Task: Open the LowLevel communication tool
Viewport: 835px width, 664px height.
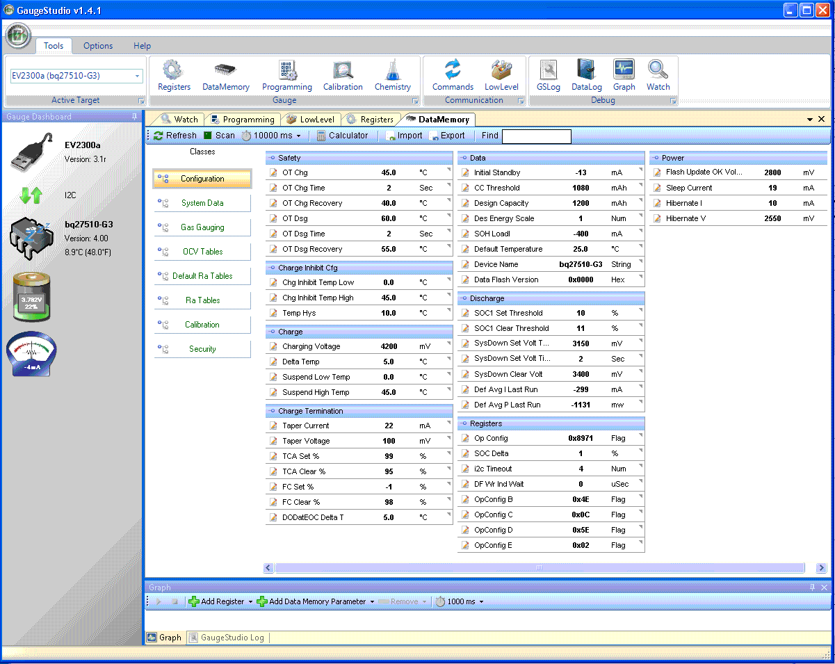Action: (x=501, y=75)
